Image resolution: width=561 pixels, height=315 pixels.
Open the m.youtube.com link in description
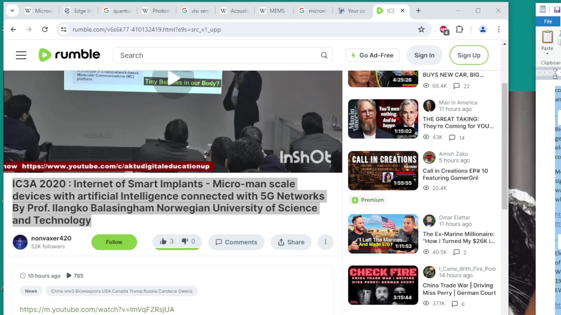coord(97,309)
